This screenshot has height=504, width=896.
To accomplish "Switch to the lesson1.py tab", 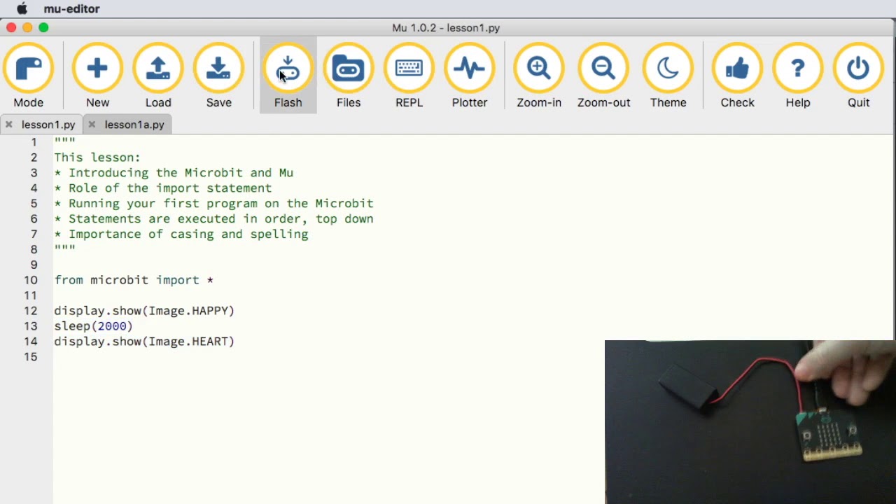I will [48, 125].
